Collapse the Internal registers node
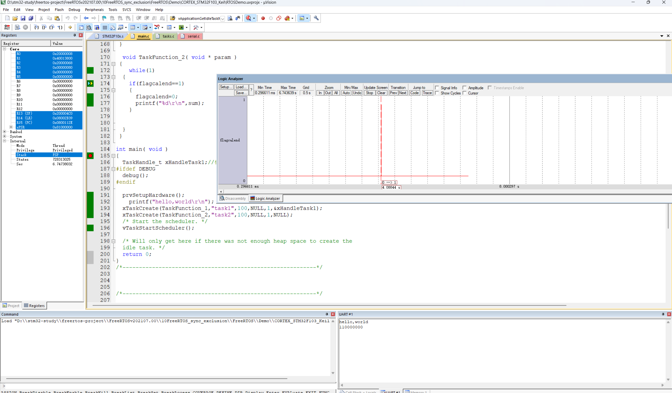This screenshot has width=672, height=393. [4, 141]
